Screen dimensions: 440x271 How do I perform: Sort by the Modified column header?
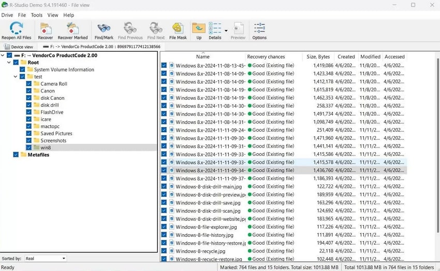point(371,57)
